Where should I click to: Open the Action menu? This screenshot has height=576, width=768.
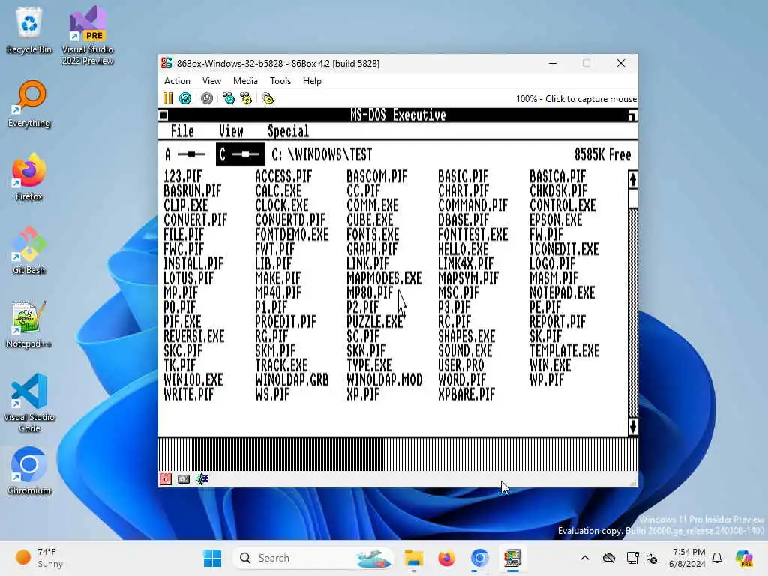177,81
